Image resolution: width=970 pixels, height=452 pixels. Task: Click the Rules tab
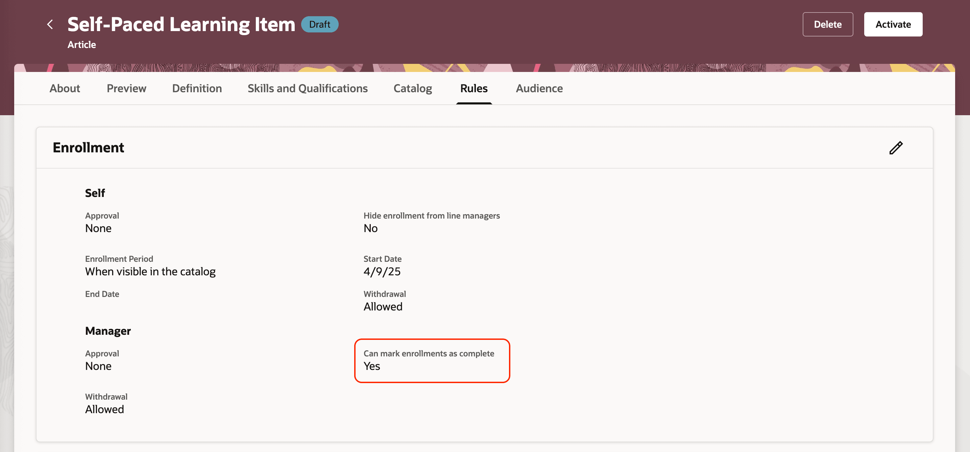tap(474, 89)
